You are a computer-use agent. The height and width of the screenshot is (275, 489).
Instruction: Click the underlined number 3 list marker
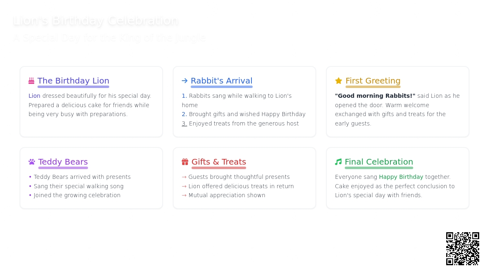tap(185, 123)
